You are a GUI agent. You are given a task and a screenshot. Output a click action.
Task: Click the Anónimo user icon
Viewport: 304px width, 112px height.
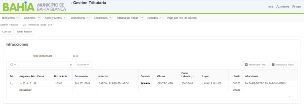[278, 7]
